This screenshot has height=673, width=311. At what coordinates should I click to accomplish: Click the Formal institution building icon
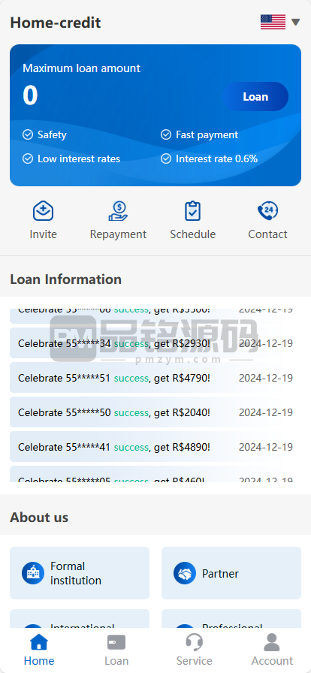[33, 573]
